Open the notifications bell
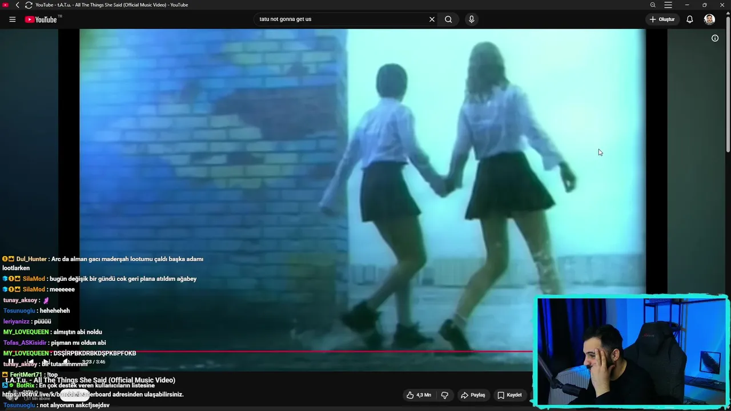Screen dimensions: 731x411 click(x=690, y=19)
